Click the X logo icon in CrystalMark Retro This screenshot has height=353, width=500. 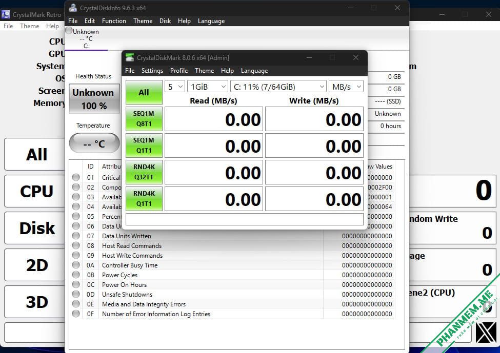click(x=486, y=333)
